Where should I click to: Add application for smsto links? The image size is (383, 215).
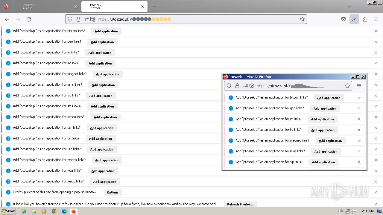[105, 117]
